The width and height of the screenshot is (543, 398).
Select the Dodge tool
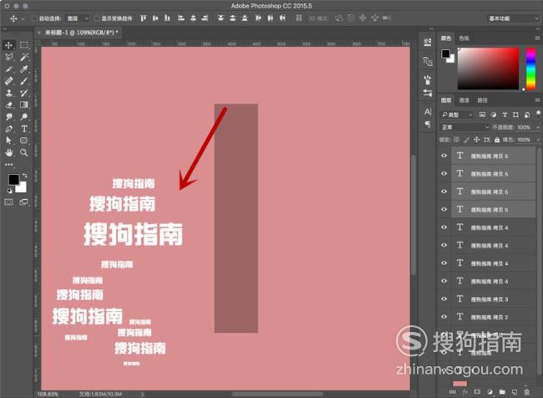point(24,117)
